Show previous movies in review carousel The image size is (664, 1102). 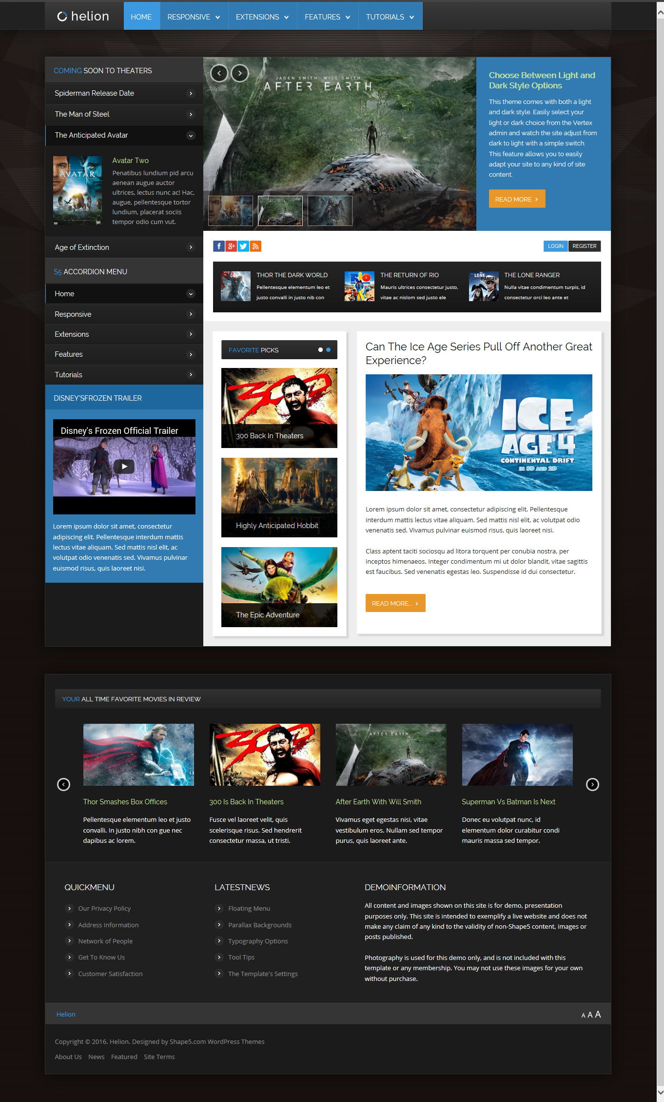[64, 784]
